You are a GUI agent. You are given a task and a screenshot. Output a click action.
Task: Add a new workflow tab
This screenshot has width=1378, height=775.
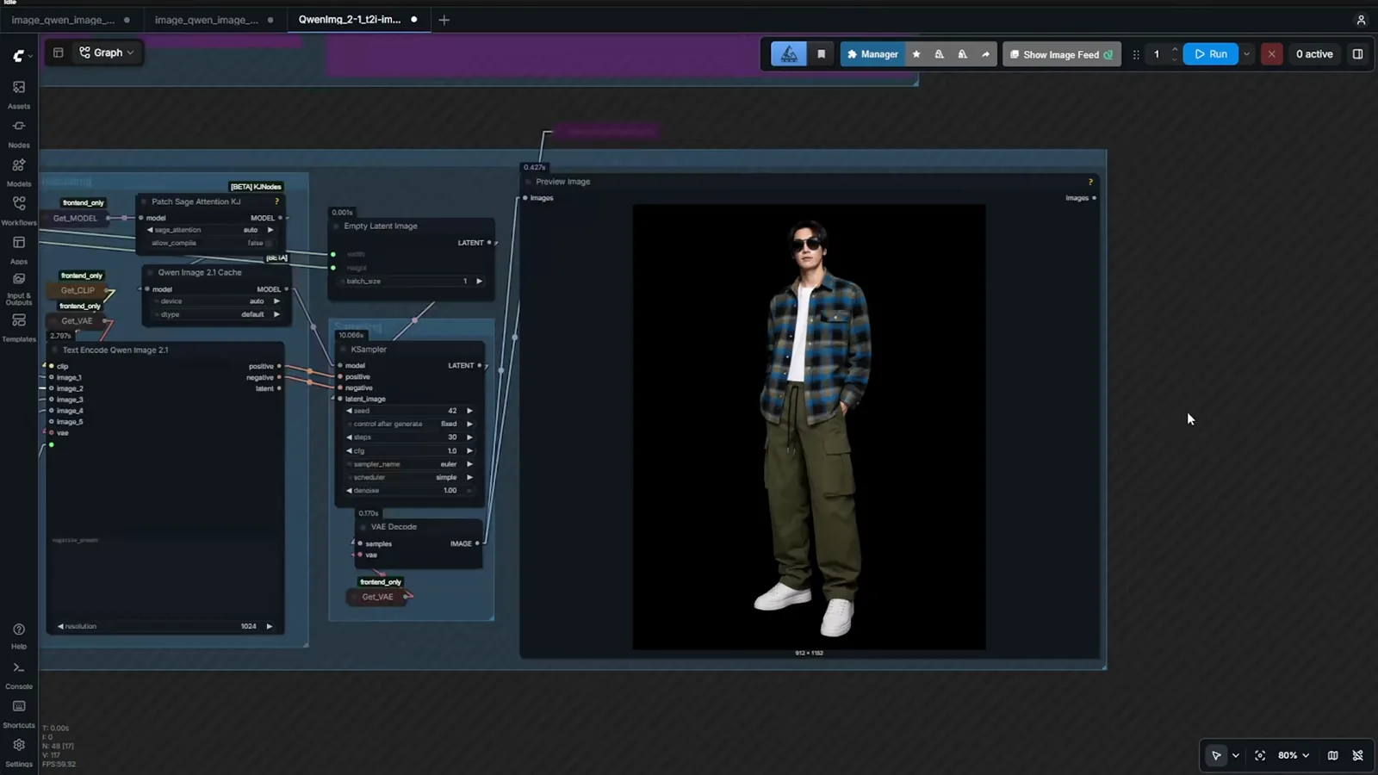[x=444, y=20]
